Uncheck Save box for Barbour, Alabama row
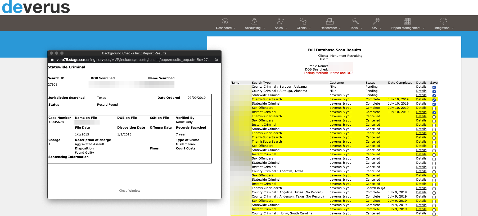Screen dimensions: 478x216 [434, 87]
